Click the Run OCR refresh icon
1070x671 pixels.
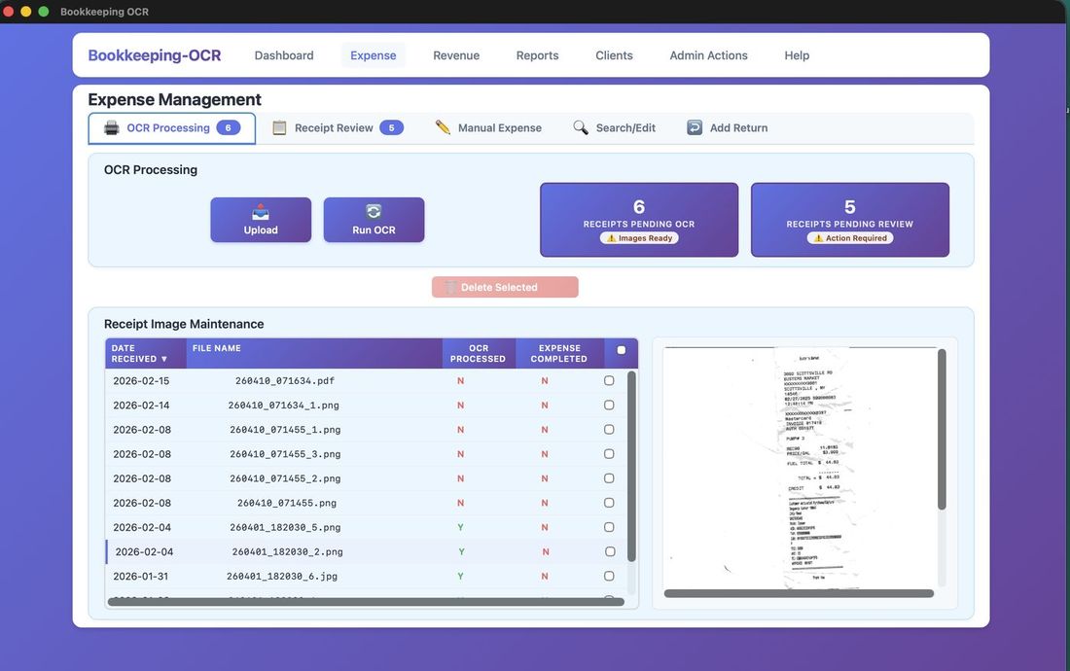point(374,212)
